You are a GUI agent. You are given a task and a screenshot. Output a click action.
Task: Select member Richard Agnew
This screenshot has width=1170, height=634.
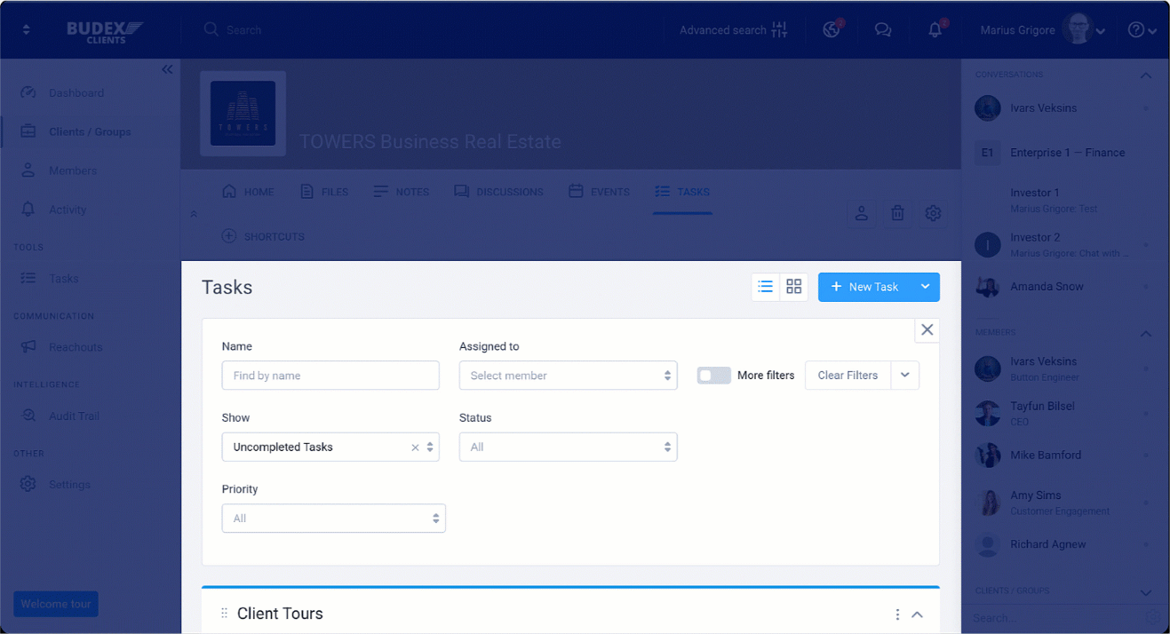coord(1063,544)
